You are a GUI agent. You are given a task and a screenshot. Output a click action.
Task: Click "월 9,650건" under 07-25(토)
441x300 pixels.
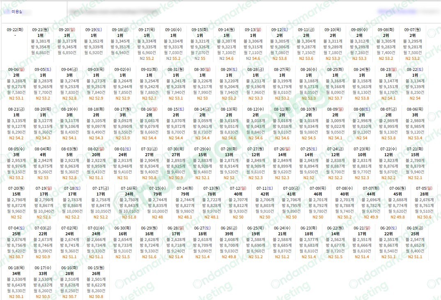tap(308, 172)
